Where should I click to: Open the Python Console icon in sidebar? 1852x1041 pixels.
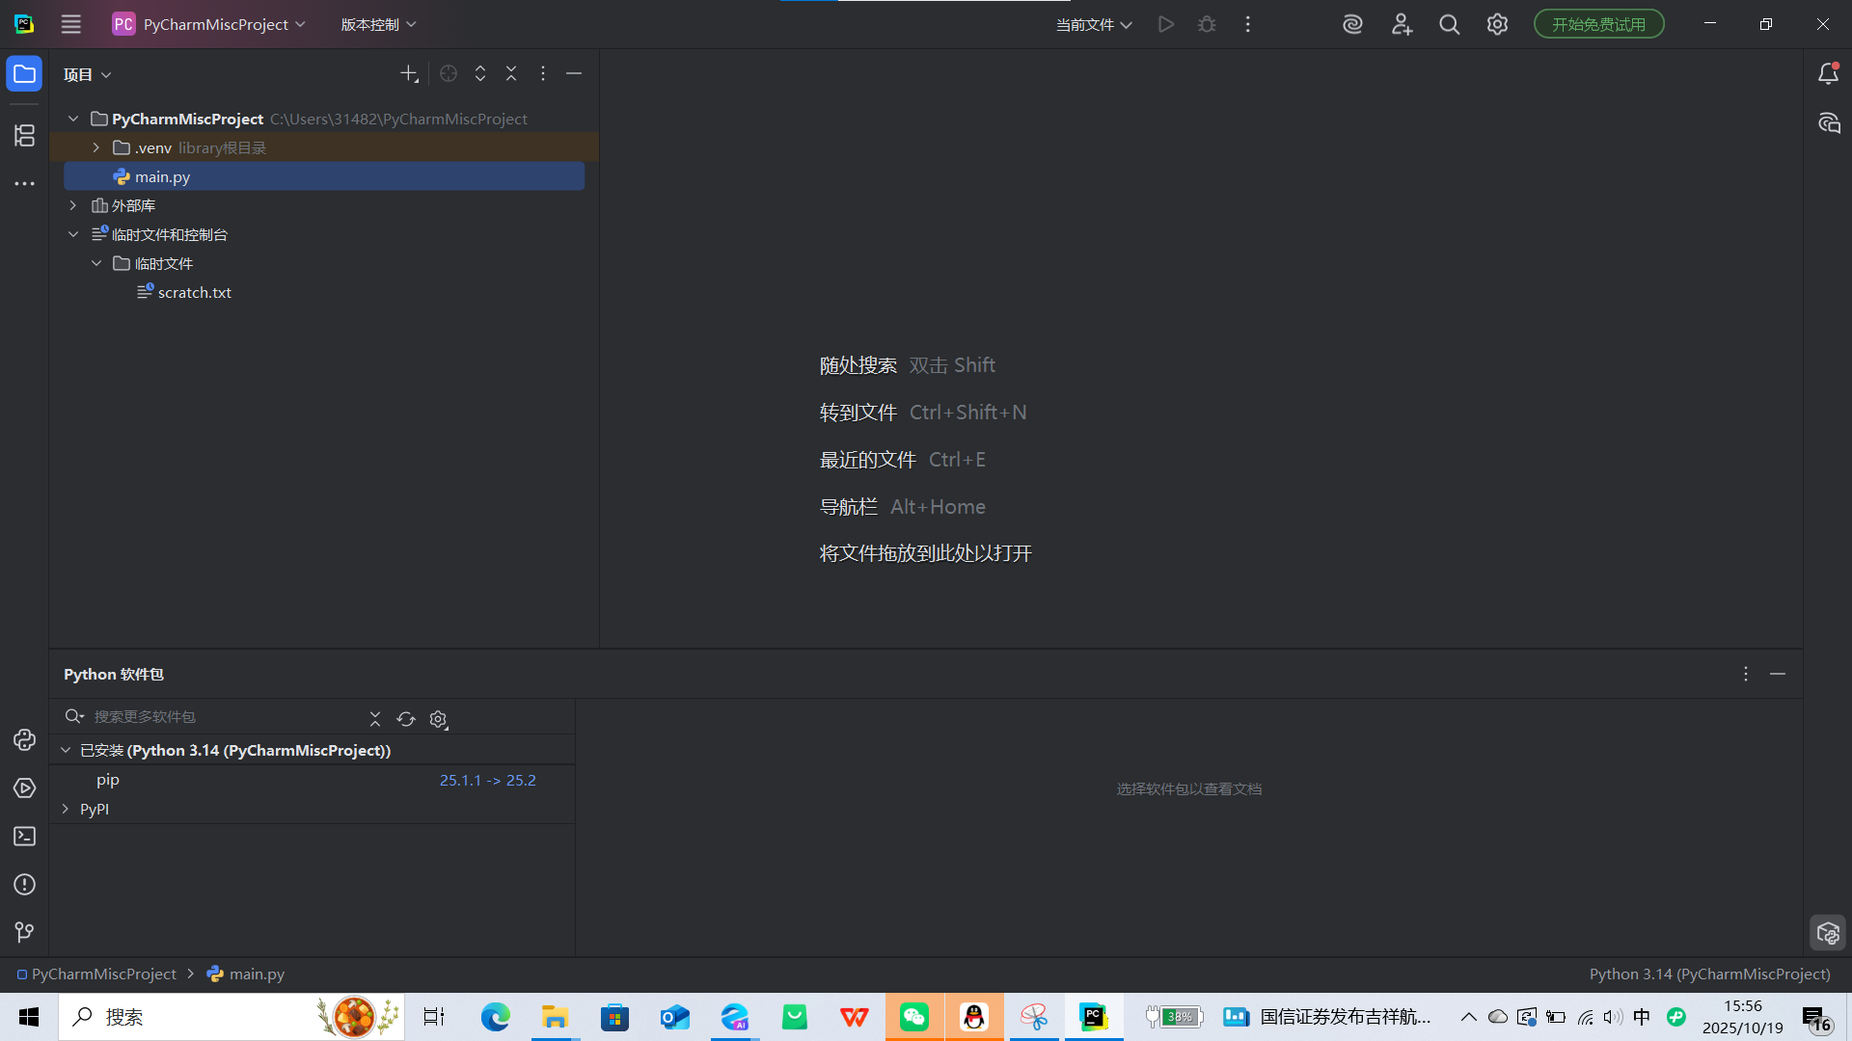click(x=24, y=787)
